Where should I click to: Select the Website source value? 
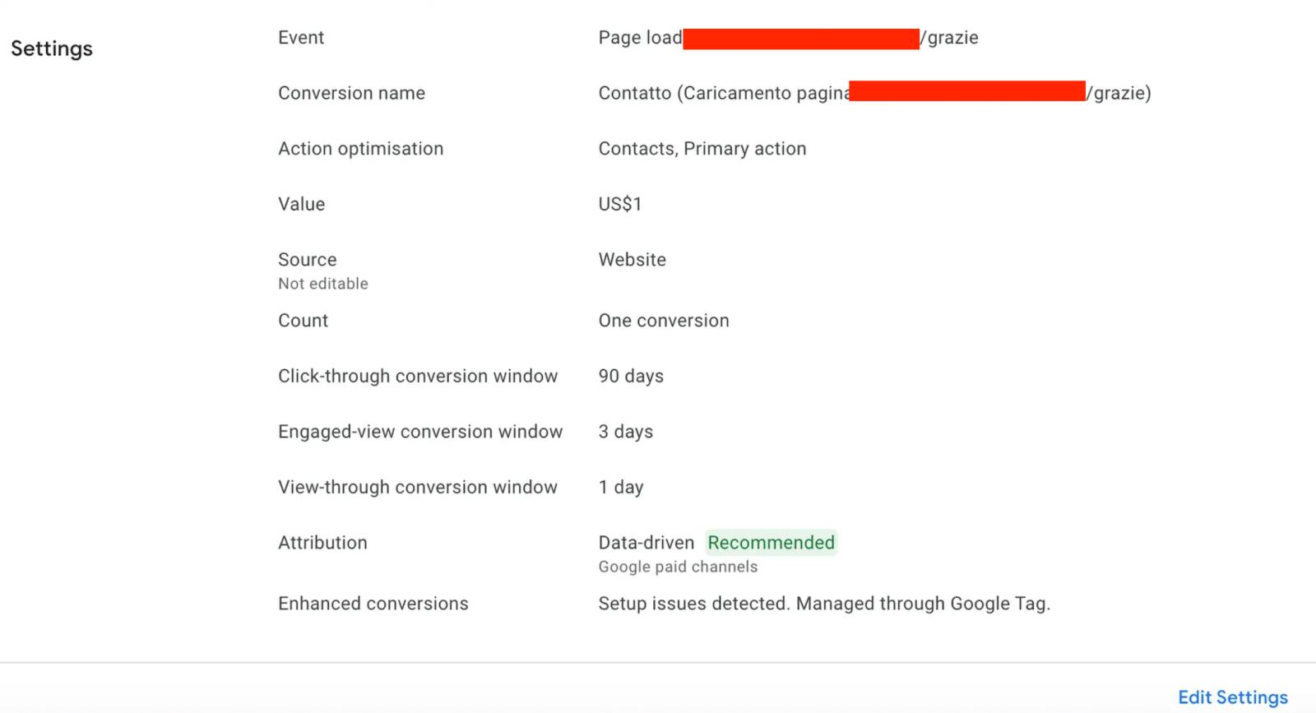pos(632,260)
